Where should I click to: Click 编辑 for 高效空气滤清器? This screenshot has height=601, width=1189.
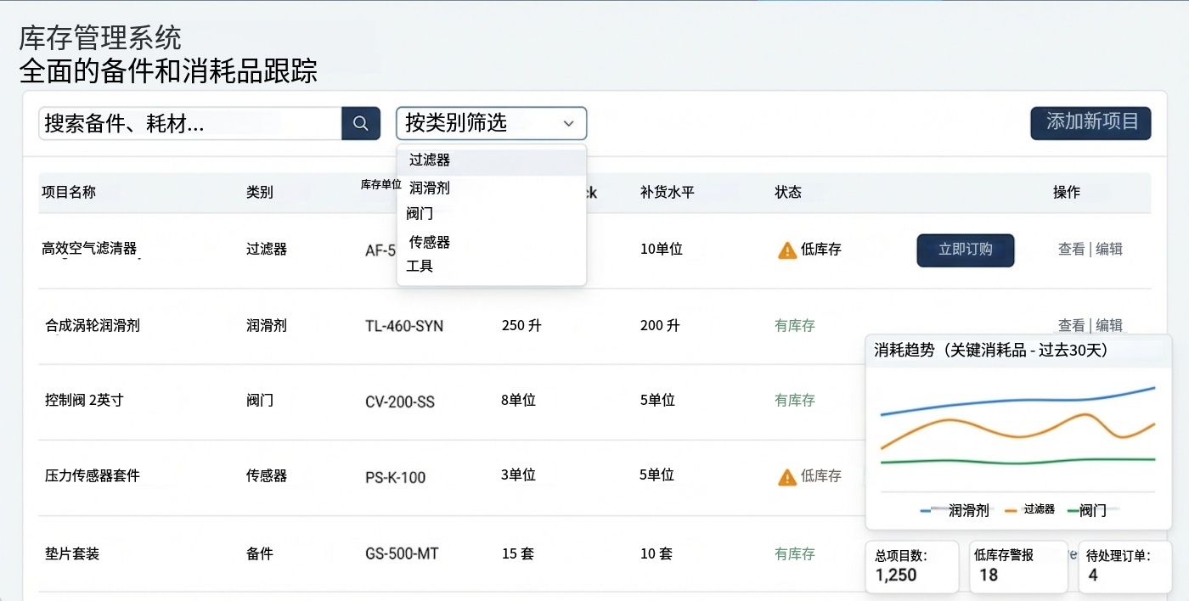(1109, 249)
